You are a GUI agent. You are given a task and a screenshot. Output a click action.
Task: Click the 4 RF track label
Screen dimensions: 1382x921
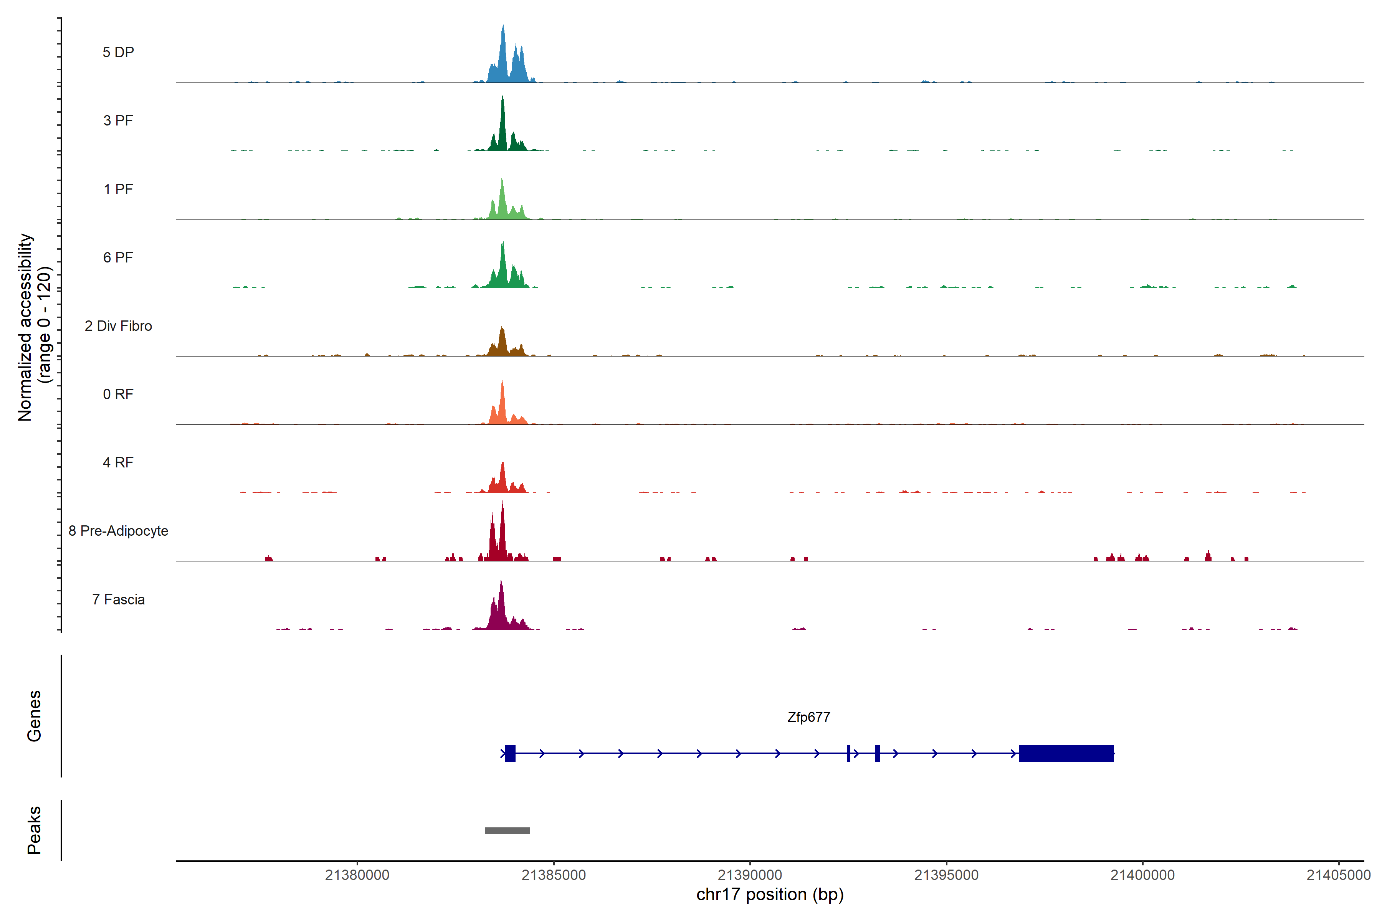118,462
